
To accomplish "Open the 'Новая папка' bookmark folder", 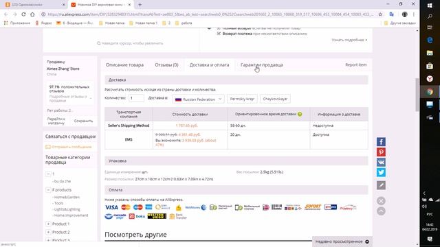I will click(111, 23).
